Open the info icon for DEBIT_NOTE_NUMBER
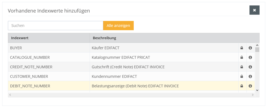268x108 pixels. [x=250, y=86]
